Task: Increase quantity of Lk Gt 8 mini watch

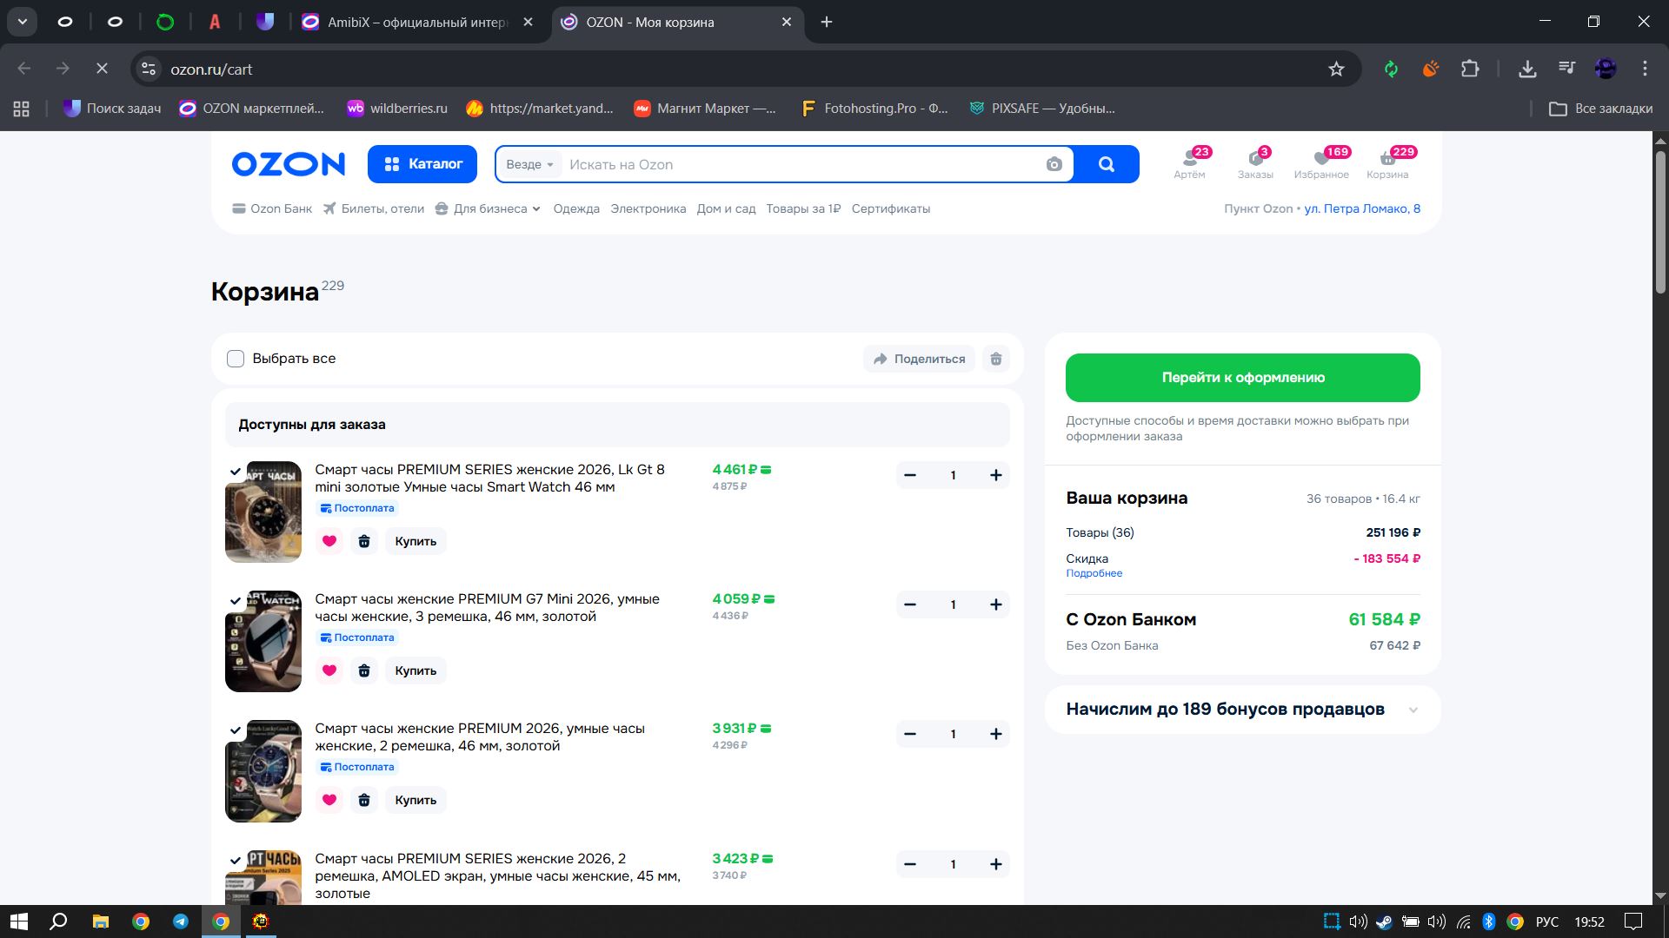Action: tap(996, 475)
